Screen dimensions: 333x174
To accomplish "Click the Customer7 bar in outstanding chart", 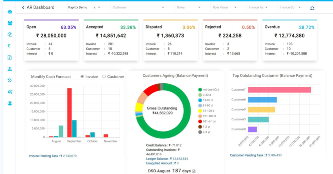I will [x=279, y=90].
